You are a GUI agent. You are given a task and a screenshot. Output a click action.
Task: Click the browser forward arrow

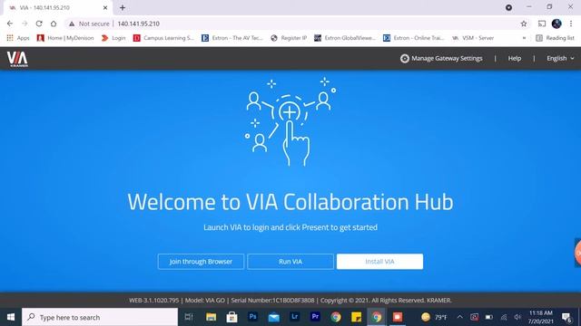tap(25, 24)
